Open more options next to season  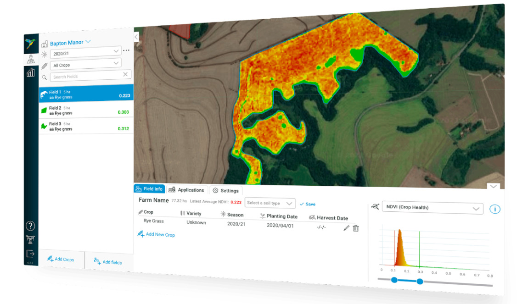(x=126, y=50)
